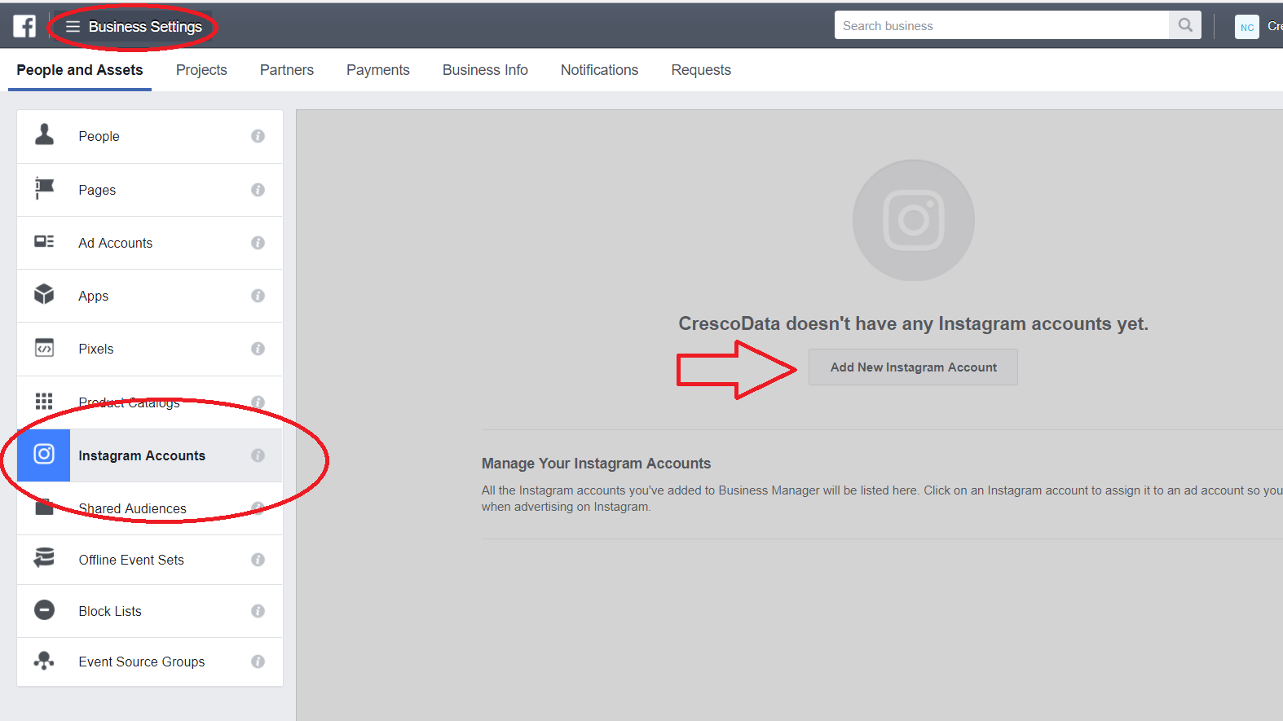Click Add New Instagram Account button
Image resolution: width=1283 pixels, height=721 pixels.
[913, 367]
